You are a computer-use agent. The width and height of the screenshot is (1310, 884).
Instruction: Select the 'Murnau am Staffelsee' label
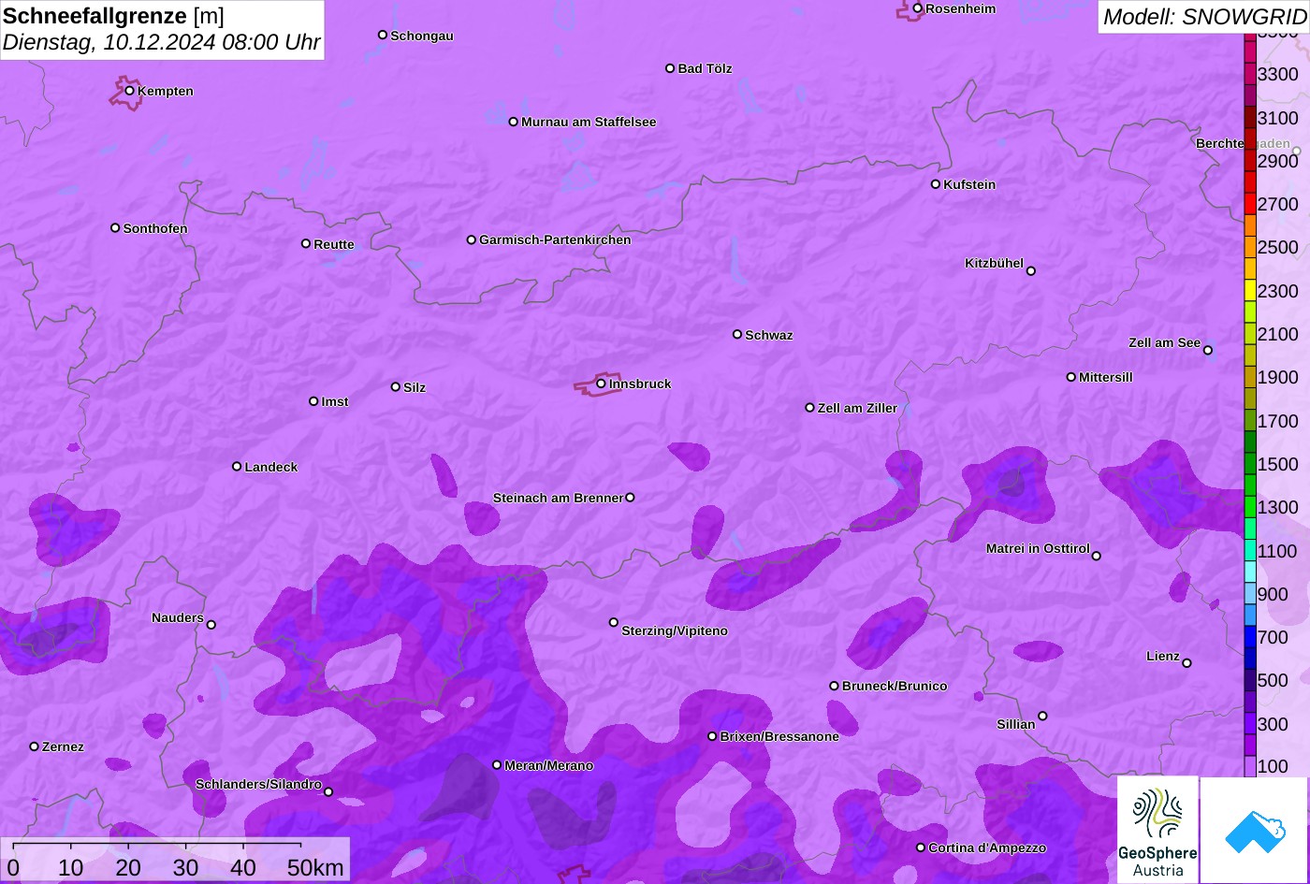[589, 122]
